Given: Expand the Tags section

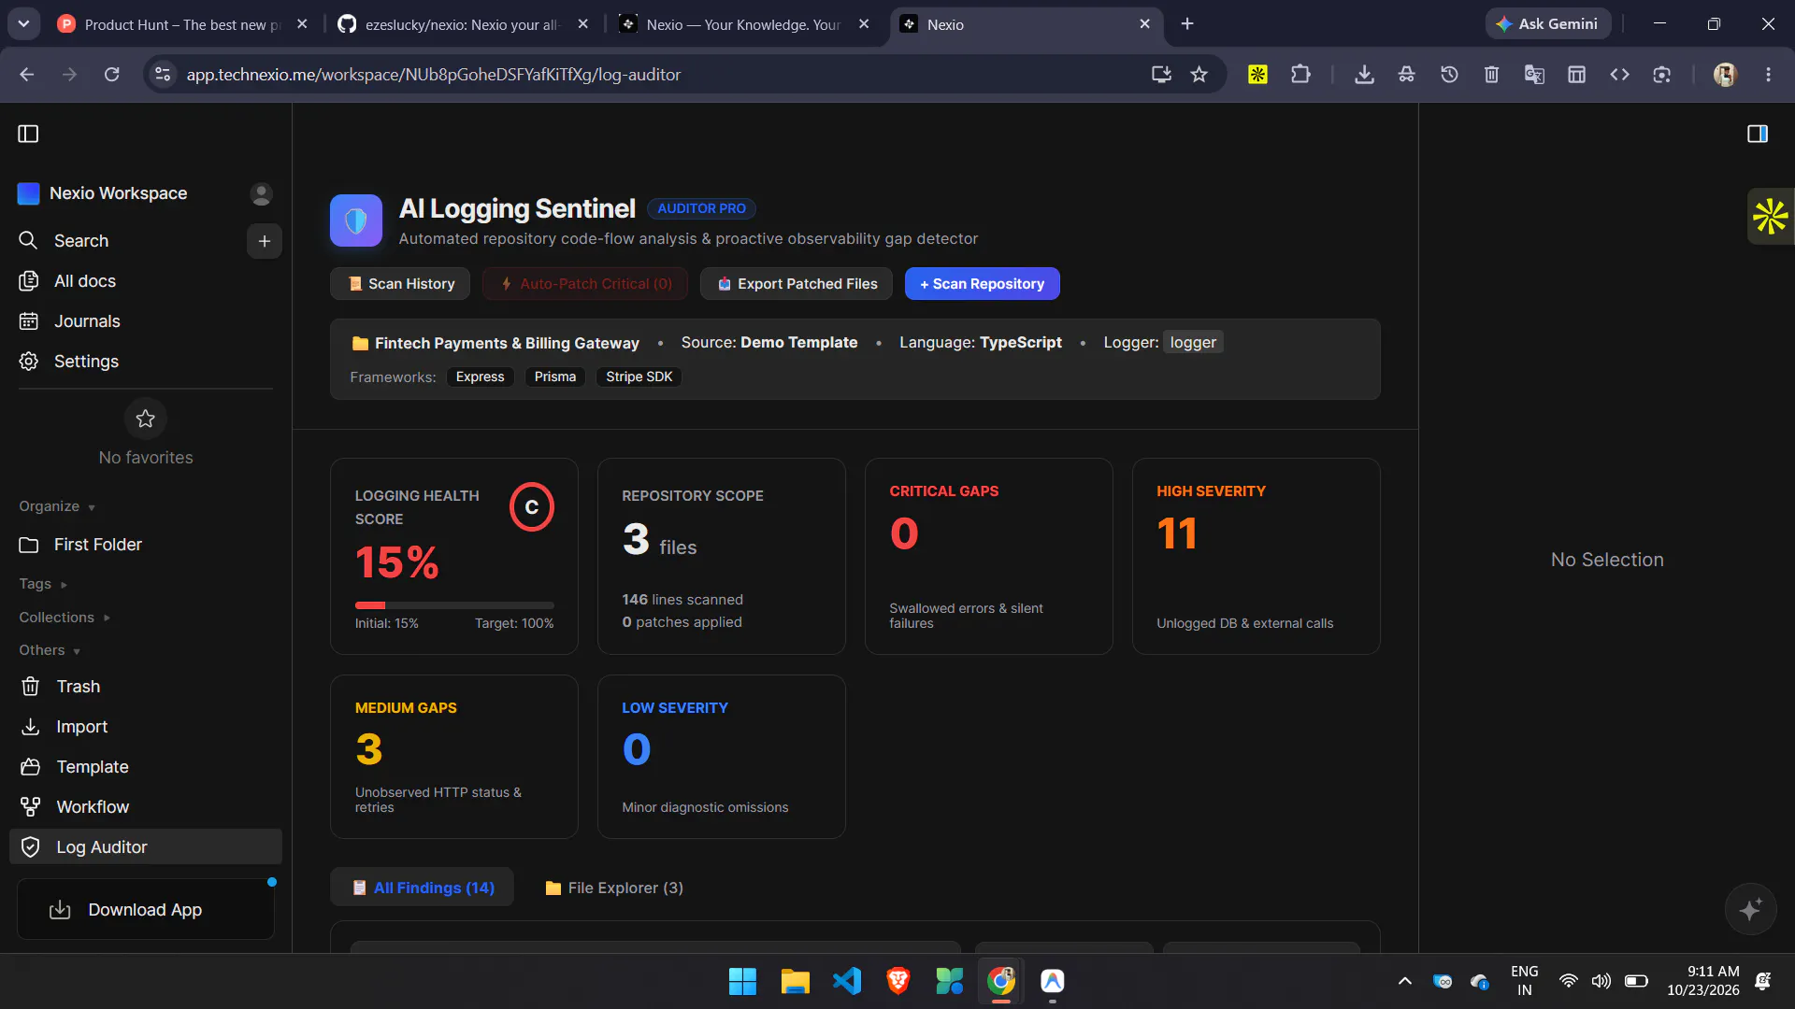Looking at the screenshot, I should [x=43, y=584].
